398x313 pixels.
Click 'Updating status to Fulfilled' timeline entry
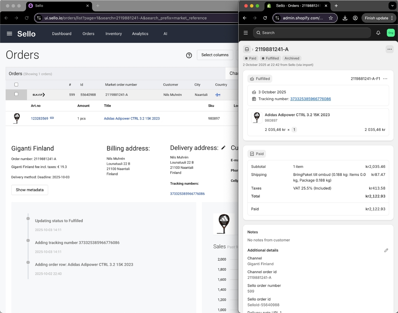(59, 221)
